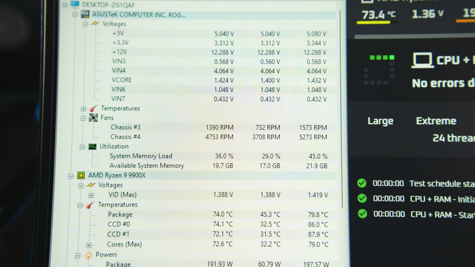Click the CPU Temperatures thermometer icon
The width and height of the screenshot is (475, 267).
[x=90, y=205]
